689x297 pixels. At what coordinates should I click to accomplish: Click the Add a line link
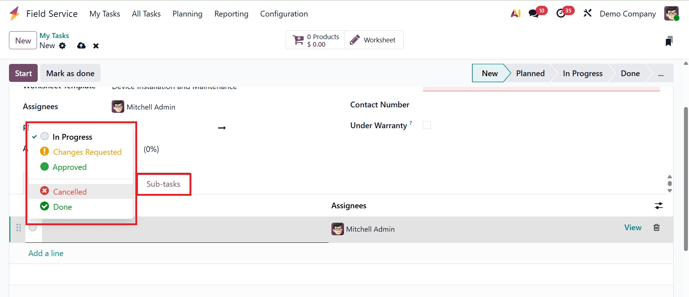click(46, 253)
